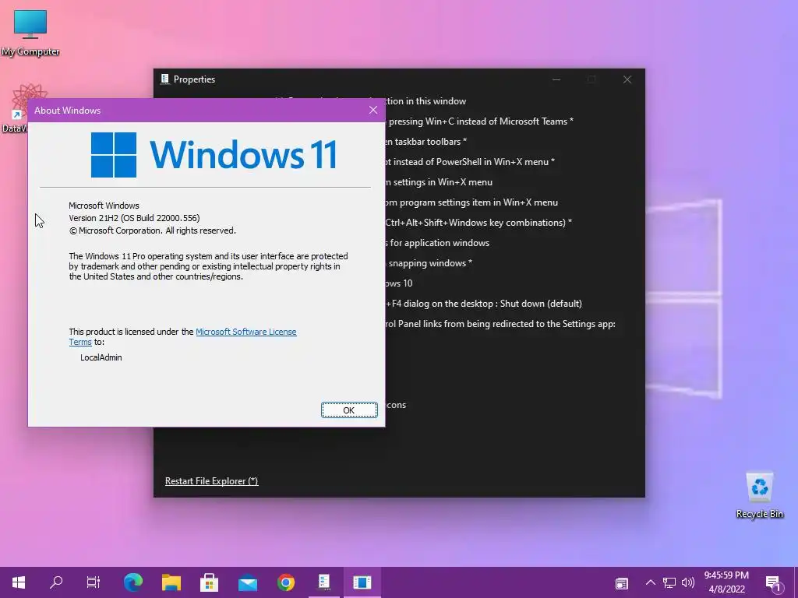Click the LocalAdmin licensee name
The image size is (798, 598).
pos(101,357)
